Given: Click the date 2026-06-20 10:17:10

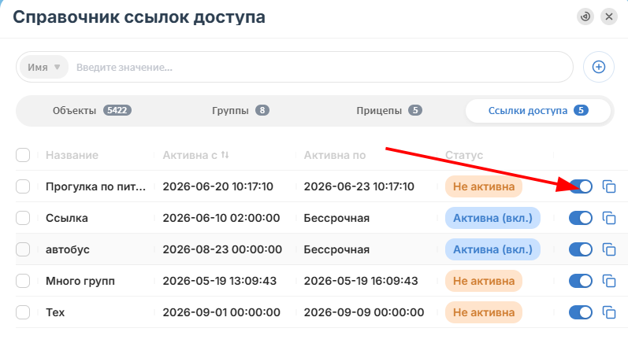Looking at the screenshot, I should 218,186.
